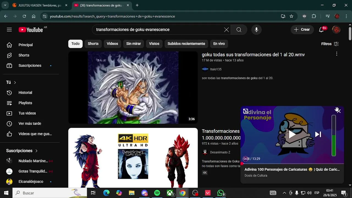Close the miniplayer

point(339,111)
